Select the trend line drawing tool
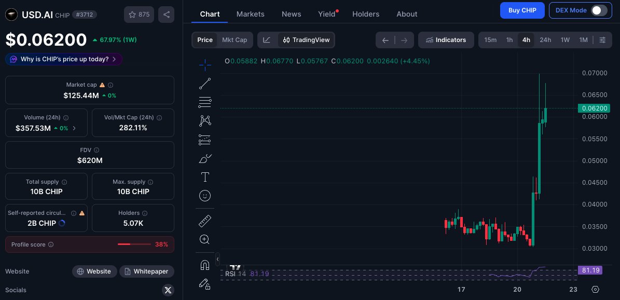This screenshot has width=620, height=300. click(205, 84)
